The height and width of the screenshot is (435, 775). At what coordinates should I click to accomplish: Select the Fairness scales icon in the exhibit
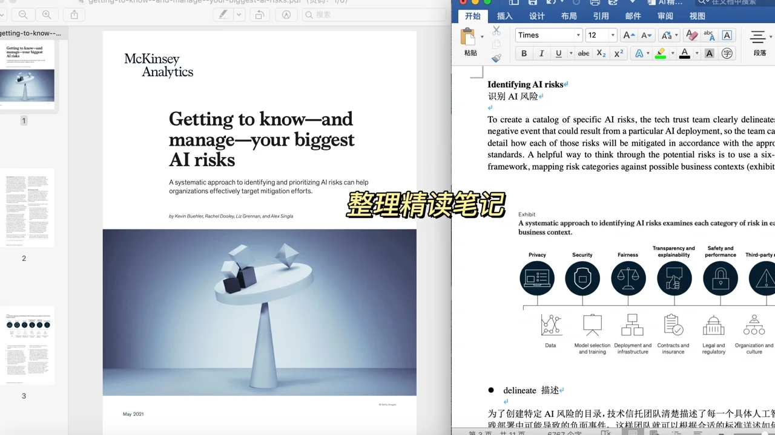coord(628,278)
